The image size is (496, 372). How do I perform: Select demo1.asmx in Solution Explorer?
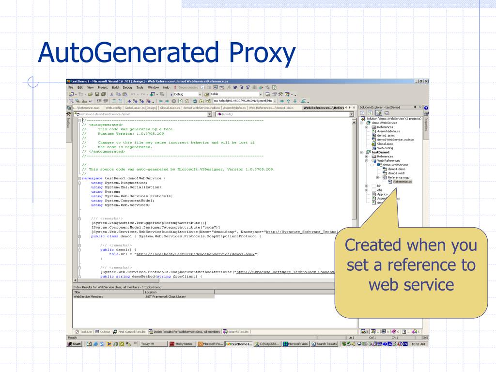click(386, 136)
